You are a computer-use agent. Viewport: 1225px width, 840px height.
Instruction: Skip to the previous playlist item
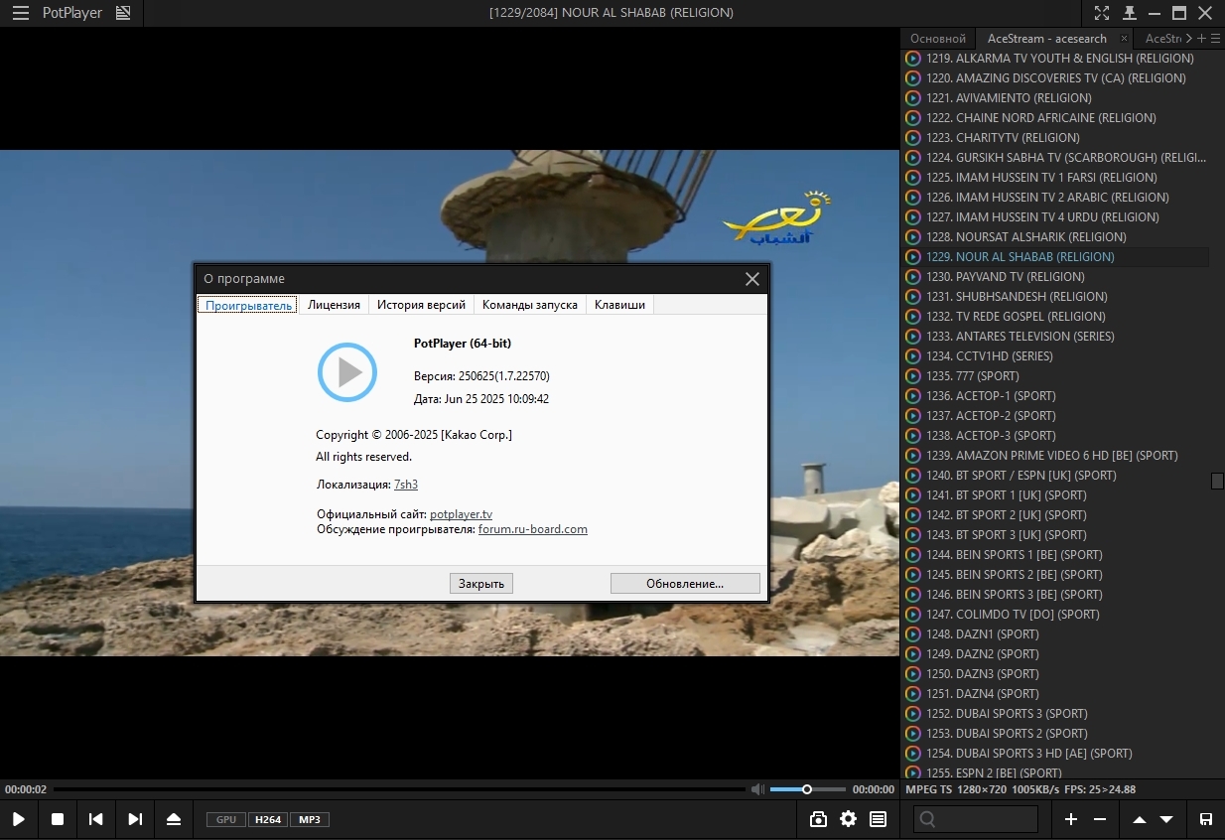(x=96, y=819)
